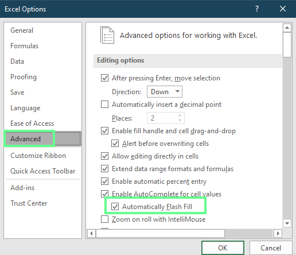Image resolution: width=296 pixels, height=255 pixels.
Task: Decrease Places value with down spinner
Action: coord(180,121)
